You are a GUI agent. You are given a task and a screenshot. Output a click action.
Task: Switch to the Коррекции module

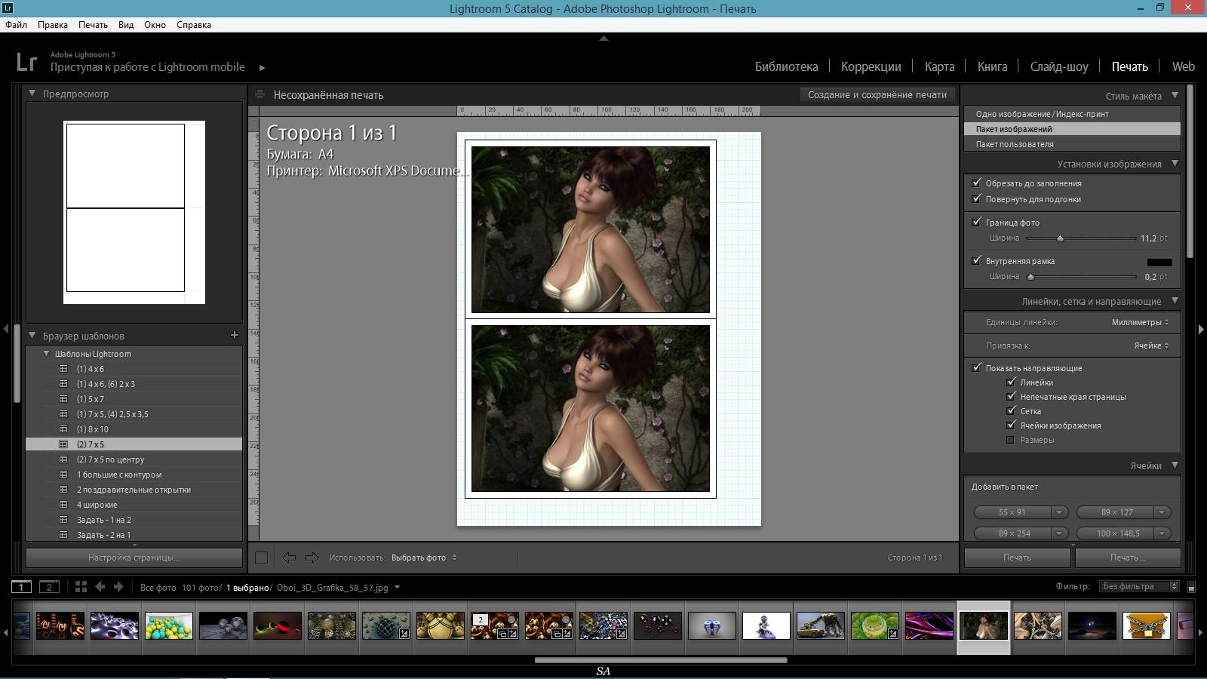(x=871, y=66)
